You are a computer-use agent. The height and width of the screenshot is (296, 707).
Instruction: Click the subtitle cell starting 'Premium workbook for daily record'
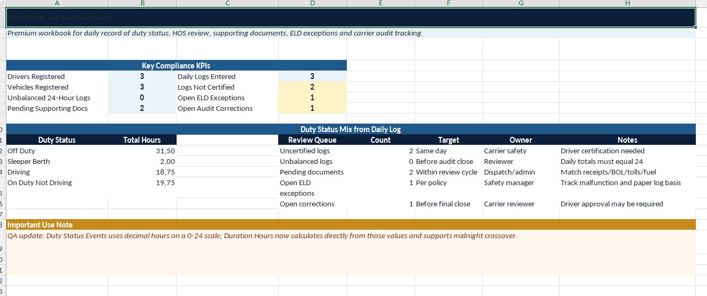pos(351,33)
